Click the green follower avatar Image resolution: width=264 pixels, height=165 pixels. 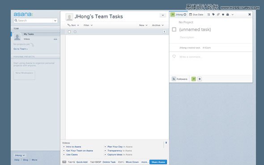click(194, 79)
